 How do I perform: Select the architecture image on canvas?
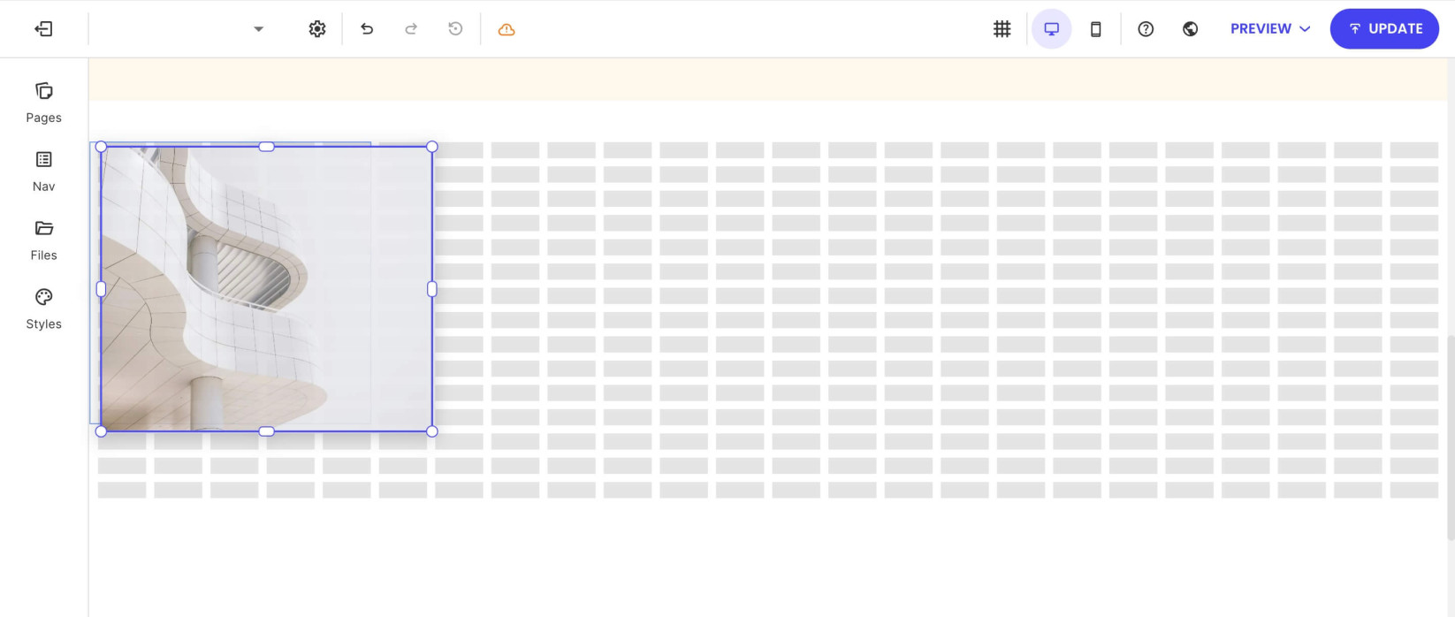click(x=266, y=289)
